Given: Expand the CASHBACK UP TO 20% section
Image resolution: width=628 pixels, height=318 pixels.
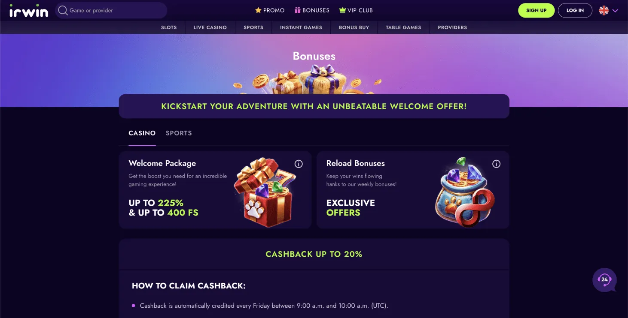Looking at the screenshot, I should coord(314,254).
